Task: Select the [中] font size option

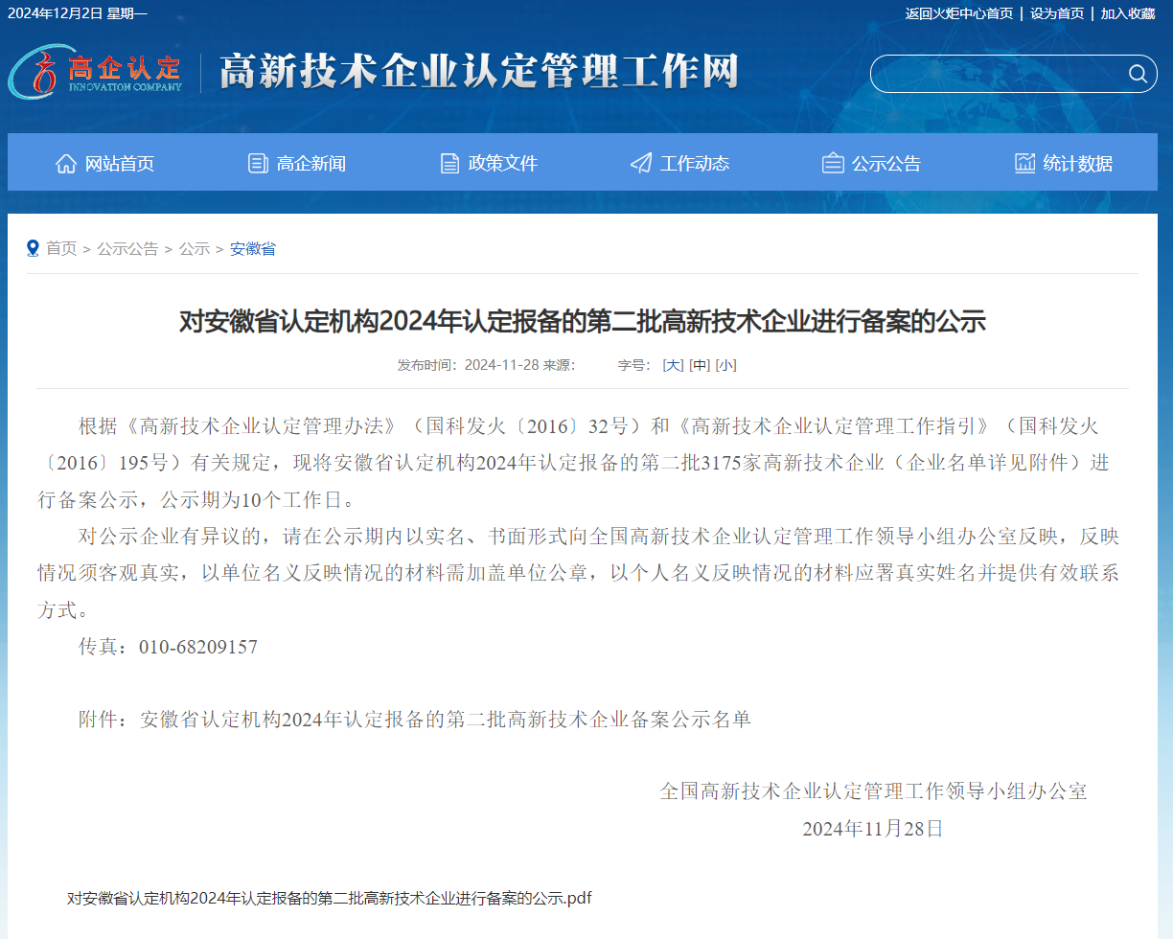Action: coord(699,364)
